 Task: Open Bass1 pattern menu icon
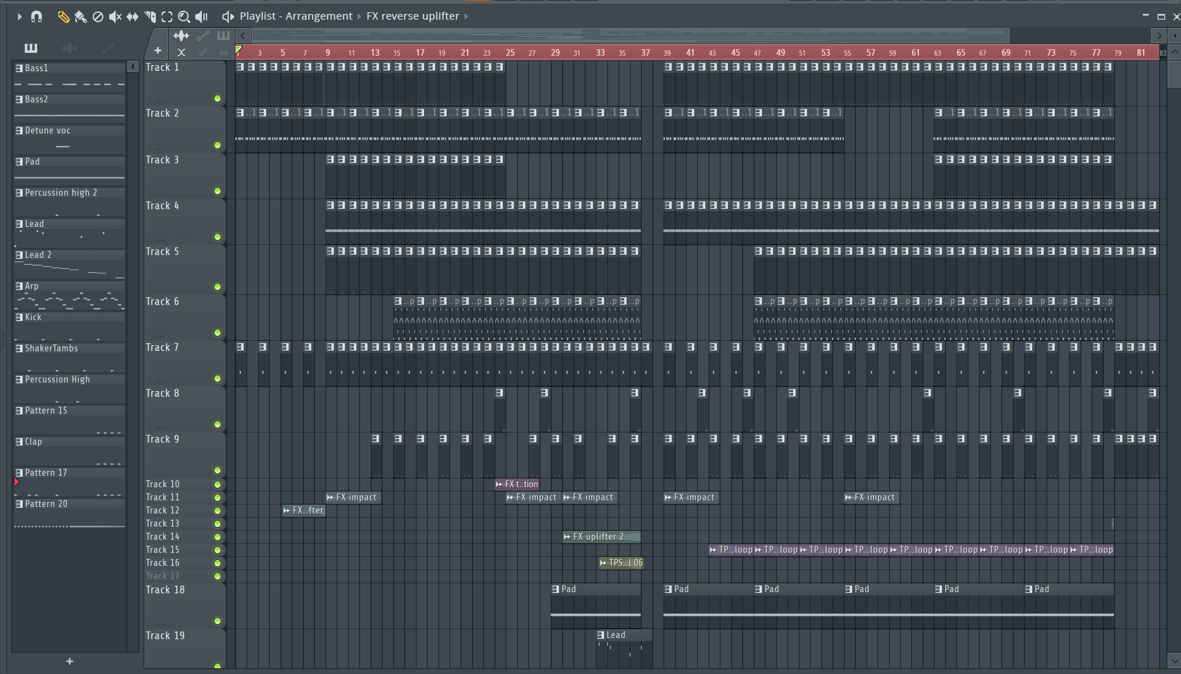coord(19,68)
